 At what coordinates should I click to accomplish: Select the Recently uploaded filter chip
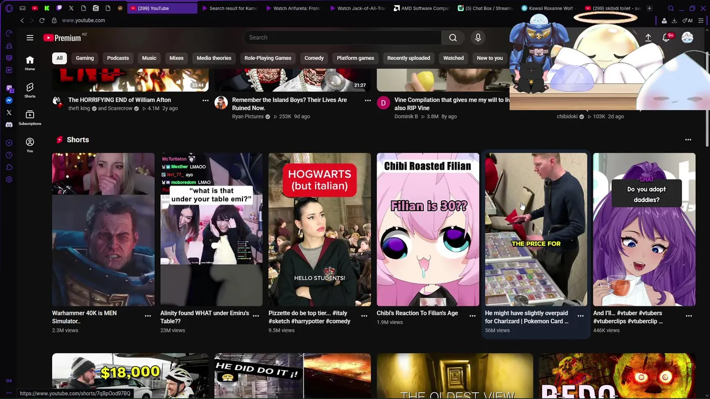408,58
